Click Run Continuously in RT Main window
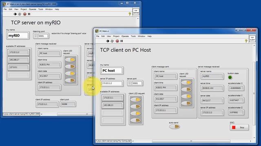This screenshot has height=146, width=261. point(20,14)
